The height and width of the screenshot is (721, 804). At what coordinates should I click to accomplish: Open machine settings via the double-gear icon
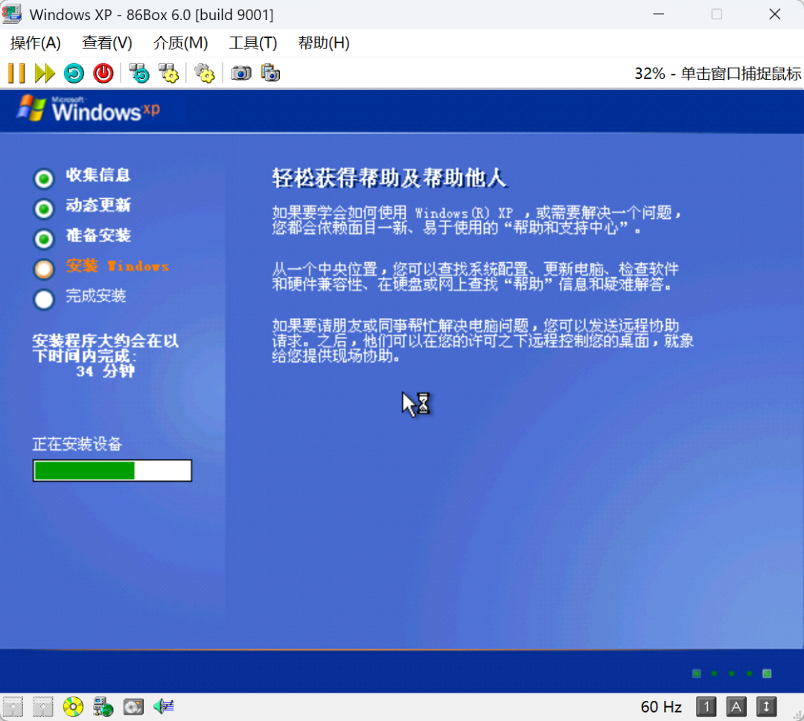tap(205, 74)
